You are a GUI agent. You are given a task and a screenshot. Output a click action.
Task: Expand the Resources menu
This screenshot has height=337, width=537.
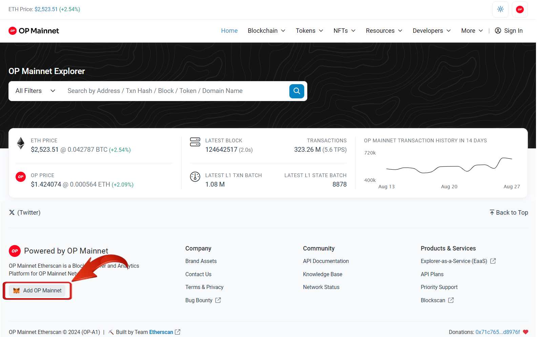coord(384,31)
